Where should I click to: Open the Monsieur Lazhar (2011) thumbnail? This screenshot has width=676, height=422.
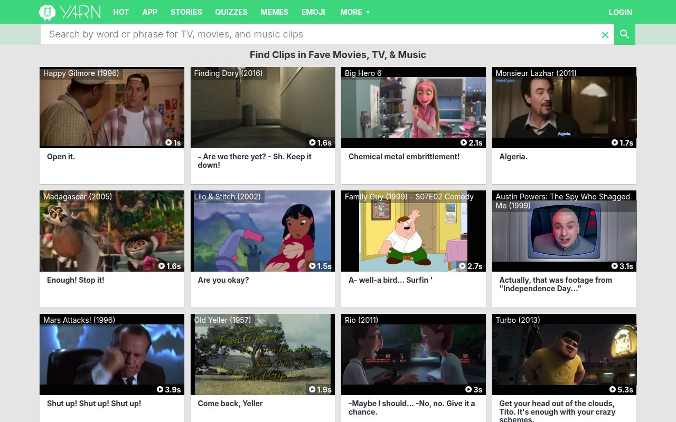(x=564, y=108)
